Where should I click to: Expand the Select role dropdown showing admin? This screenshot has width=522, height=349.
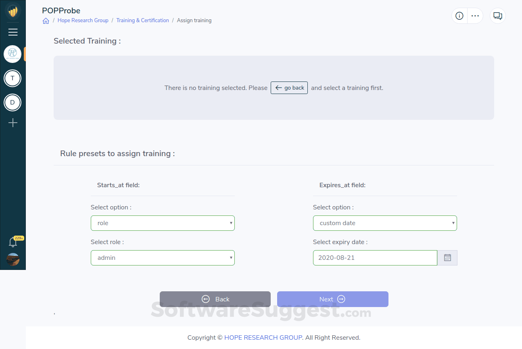pos(163,258)
